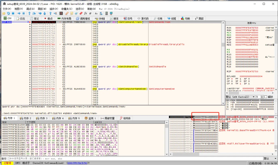Click the Pause debugging icon
This screenshot has width=278, height=165.
point(24,13)
